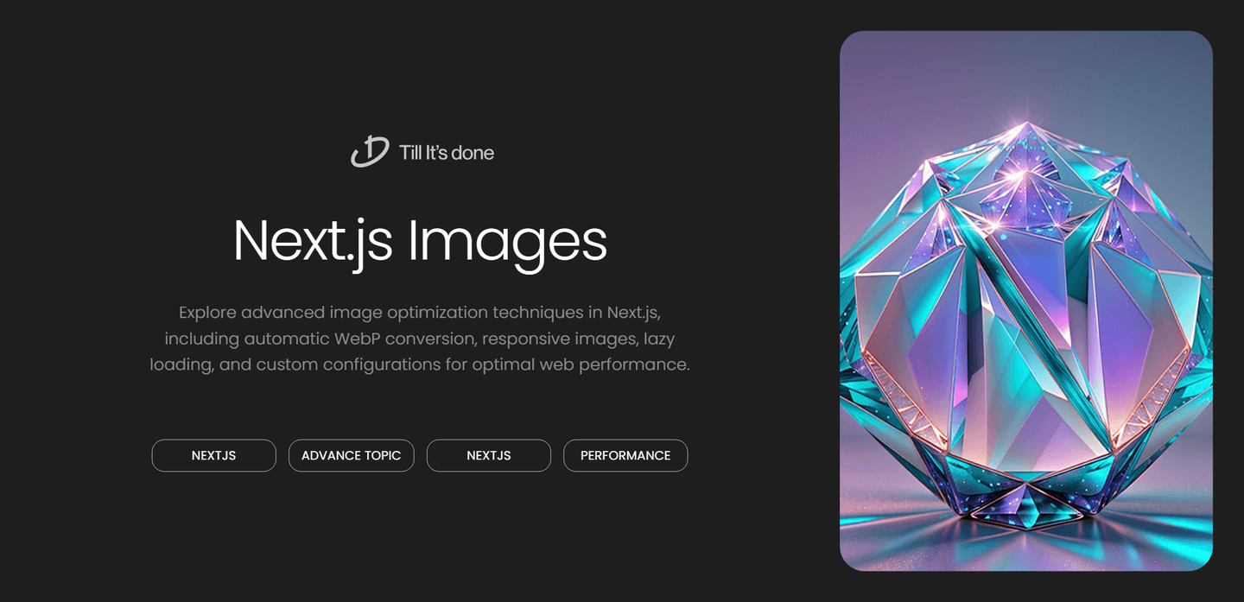Choose the NEXTJS tag between ADVANCE TOPIC and PERFORMANCE
The image size is (1244, 602).
point(489,455)
